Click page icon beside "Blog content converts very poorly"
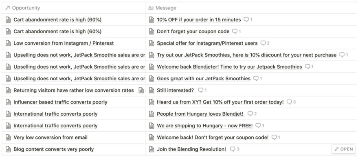This screenshot has width=358, height=159. tap(8, 149)
